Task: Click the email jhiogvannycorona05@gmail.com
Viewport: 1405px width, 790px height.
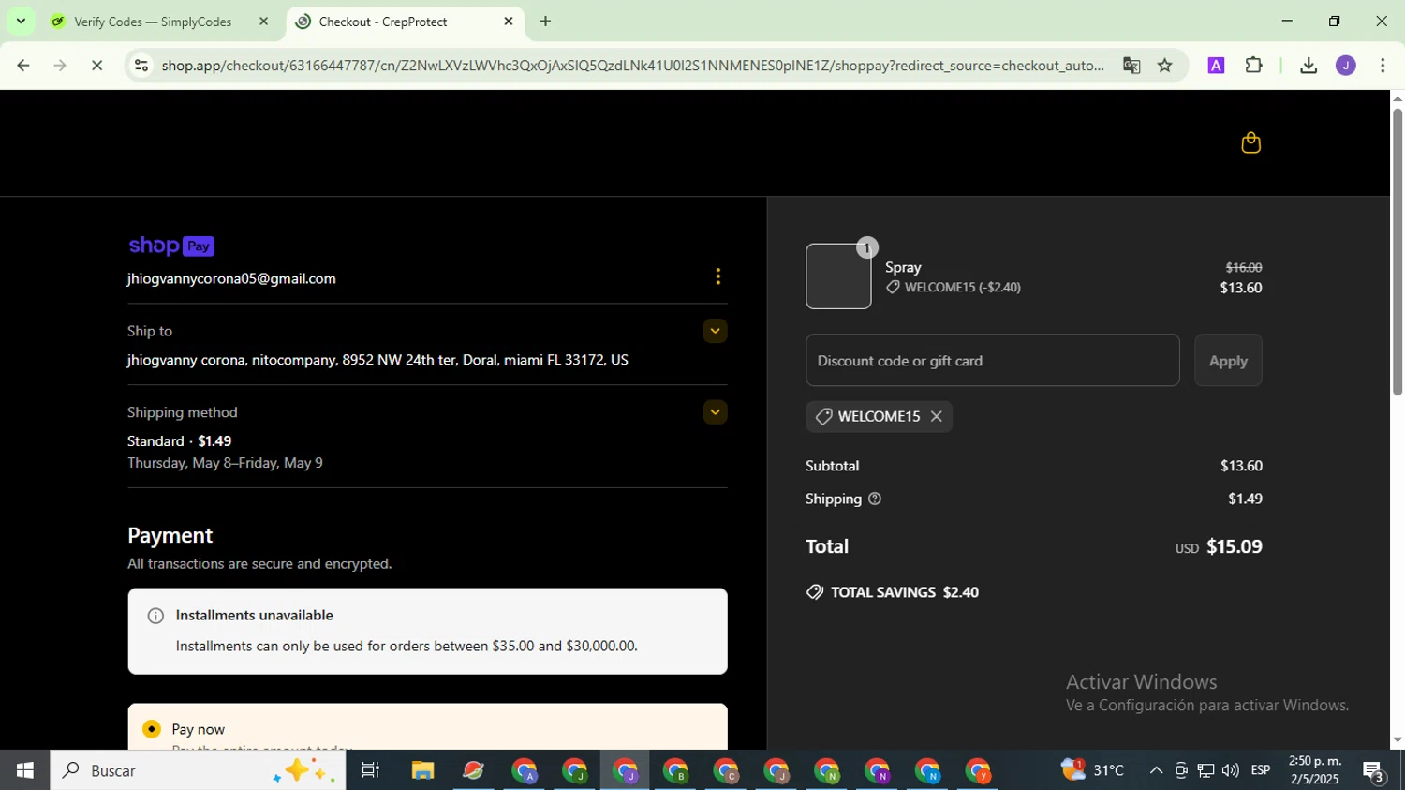Action: 231,279
